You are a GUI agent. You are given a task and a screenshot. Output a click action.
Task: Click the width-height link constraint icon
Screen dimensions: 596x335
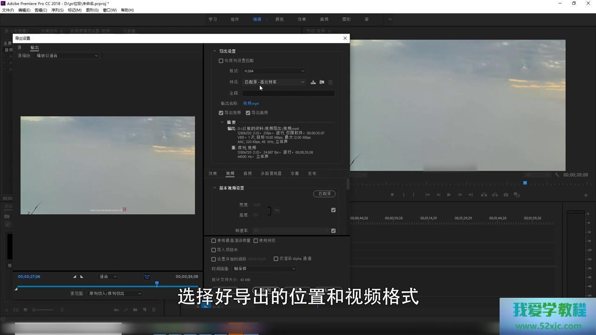pos(277,210)
